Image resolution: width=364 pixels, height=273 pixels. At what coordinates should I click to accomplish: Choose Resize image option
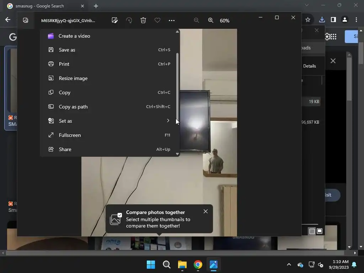tap(109, 78)
